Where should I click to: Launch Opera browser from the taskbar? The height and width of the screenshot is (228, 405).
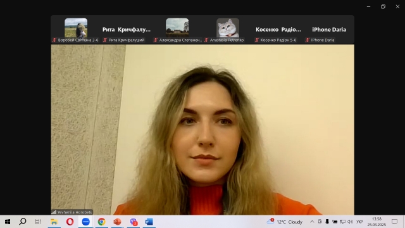[x=70, y=222]
